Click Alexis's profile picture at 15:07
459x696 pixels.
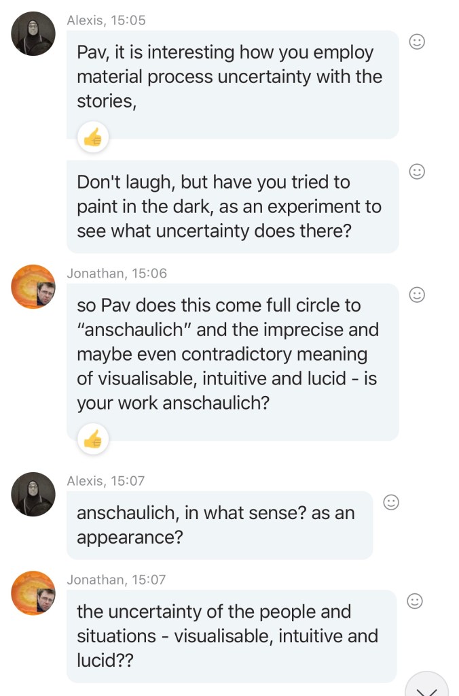pyautogui.click(x=33, y=494)
